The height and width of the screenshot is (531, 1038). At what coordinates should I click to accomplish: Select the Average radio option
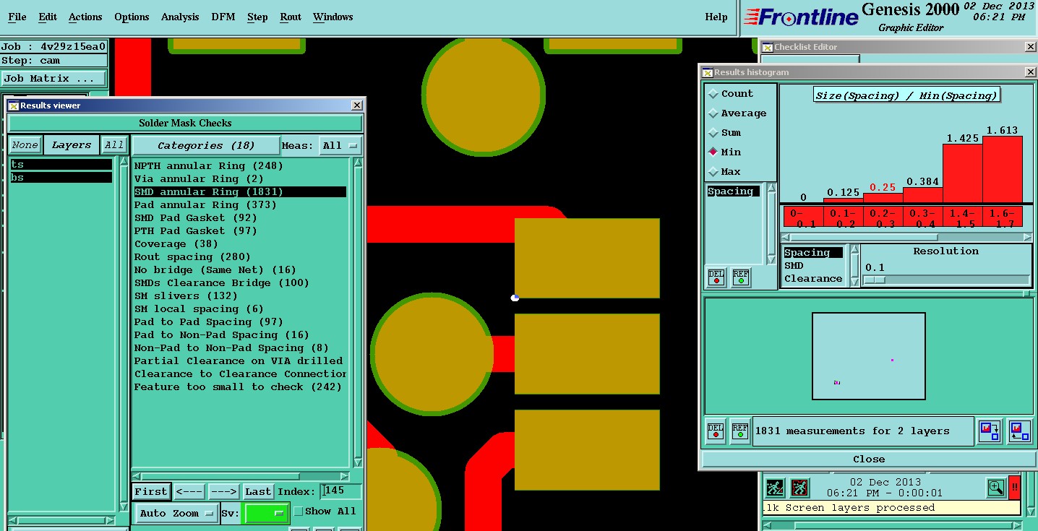click(738, 113)
